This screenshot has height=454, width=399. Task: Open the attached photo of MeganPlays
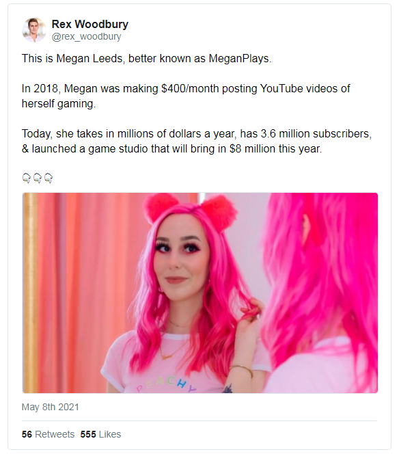pyautogui.click(x=200, y=293)
